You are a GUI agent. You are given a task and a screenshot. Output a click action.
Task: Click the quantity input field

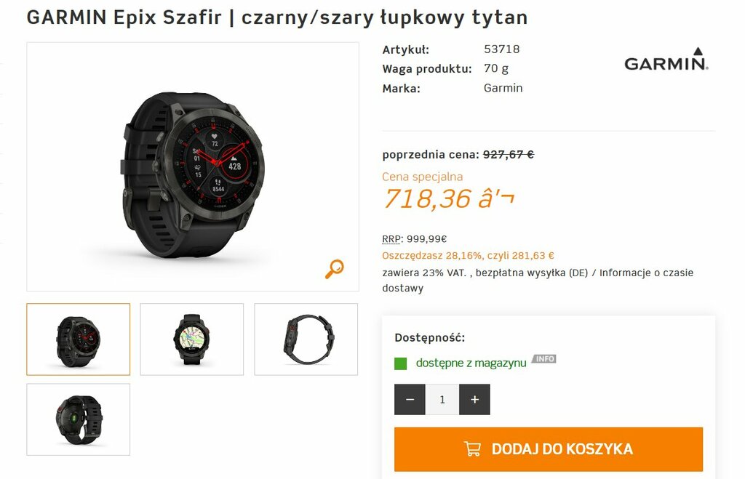pyautogui.click(x=442, y=399)
